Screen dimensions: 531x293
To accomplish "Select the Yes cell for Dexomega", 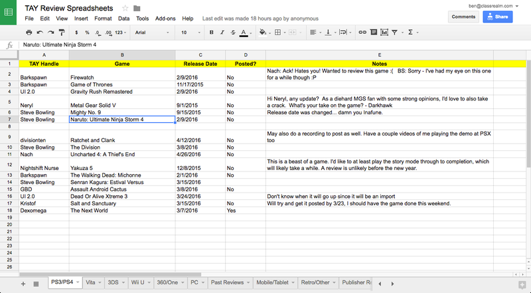I will click(x=246, y=211).
